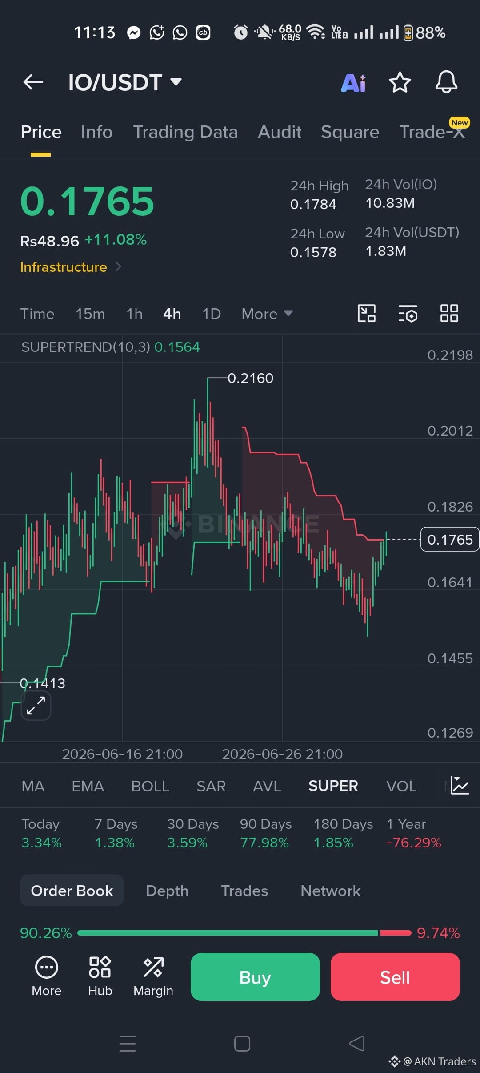The width and height of the screenshot is (480, 1073).
Task: Tap the Rs48.96 converted price
Action: click(x=49, y=241)
